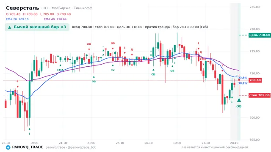Click the green EMA marker near 24.10

60,70
